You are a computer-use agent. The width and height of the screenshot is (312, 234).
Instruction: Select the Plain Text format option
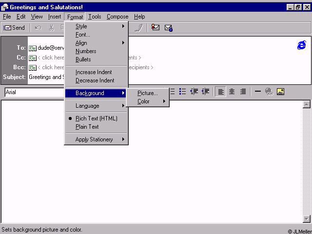point(97,127)
